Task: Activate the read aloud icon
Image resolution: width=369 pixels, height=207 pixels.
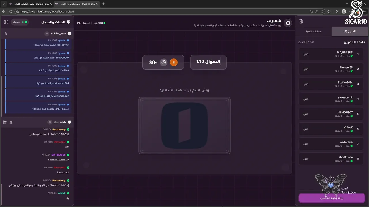Action: point(317,11)
